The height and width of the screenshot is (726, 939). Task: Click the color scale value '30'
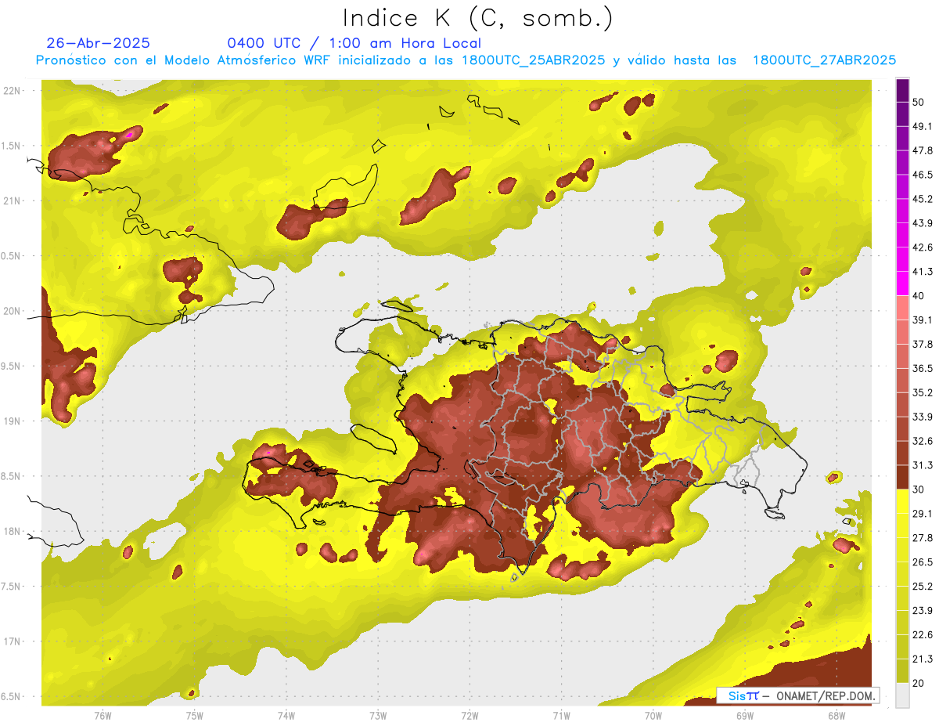tap(920, 489)
